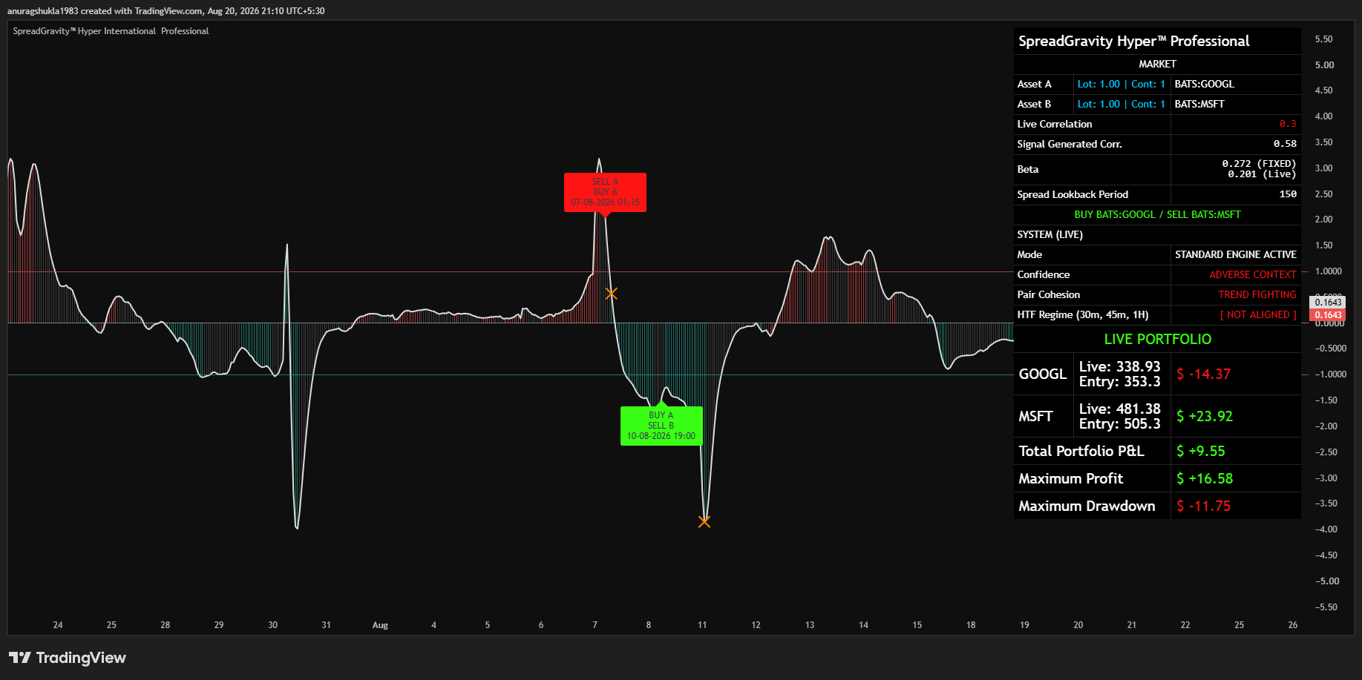Select the $ +9.55 total P&L value
The width and height of the screenshot is (1362, 680).
[x=1200, y=452]
